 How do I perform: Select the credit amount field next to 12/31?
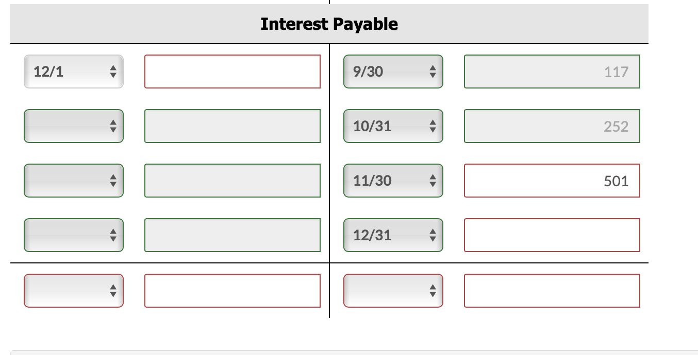click(552, 235)
